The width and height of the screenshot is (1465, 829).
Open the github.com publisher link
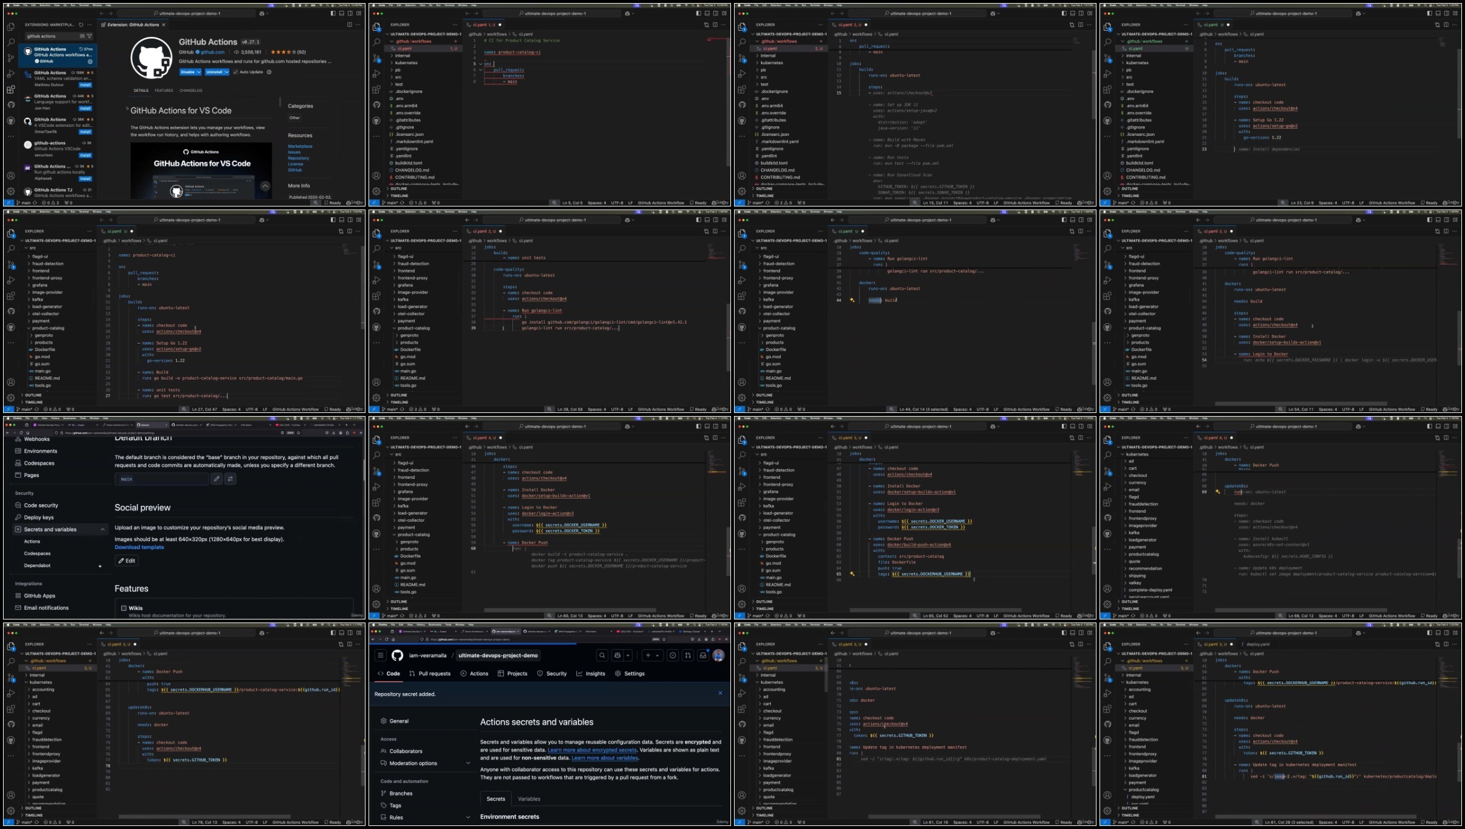tap(212, 53)
